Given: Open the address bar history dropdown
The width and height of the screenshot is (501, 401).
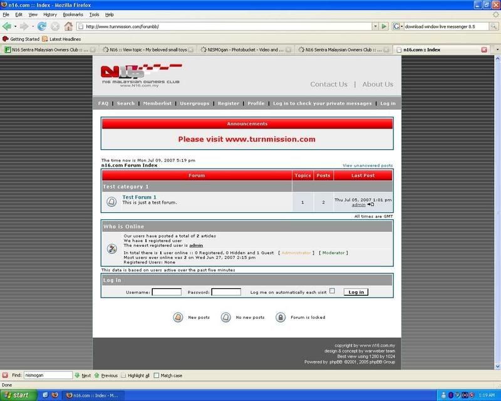Looking at the screenshot, I should [x=375, y=27].
